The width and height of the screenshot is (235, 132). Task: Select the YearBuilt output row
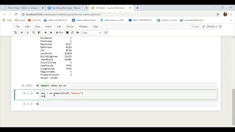pos(56,59)
